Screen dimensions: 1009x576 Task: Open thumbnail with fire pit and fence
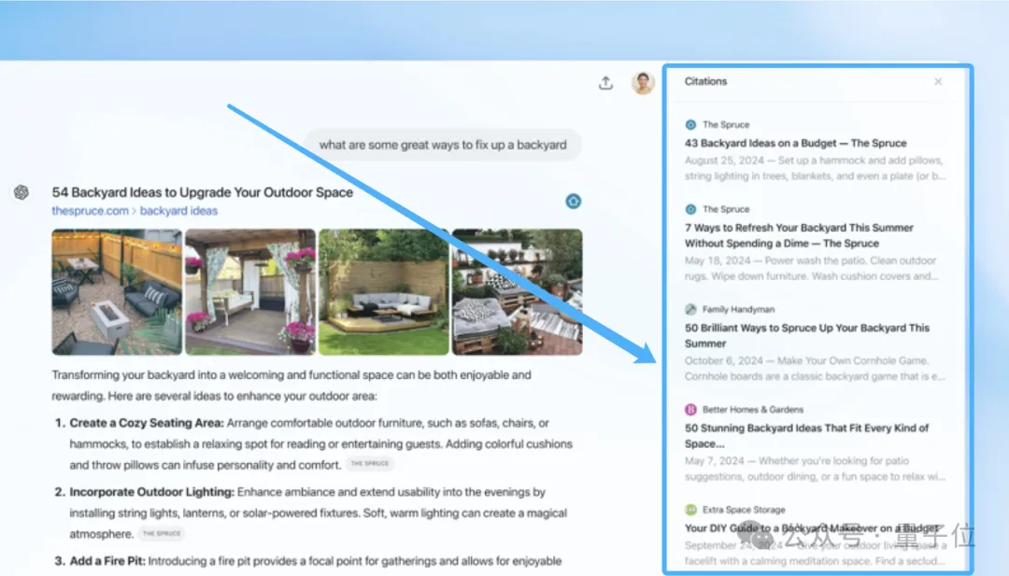pos(117,292)
